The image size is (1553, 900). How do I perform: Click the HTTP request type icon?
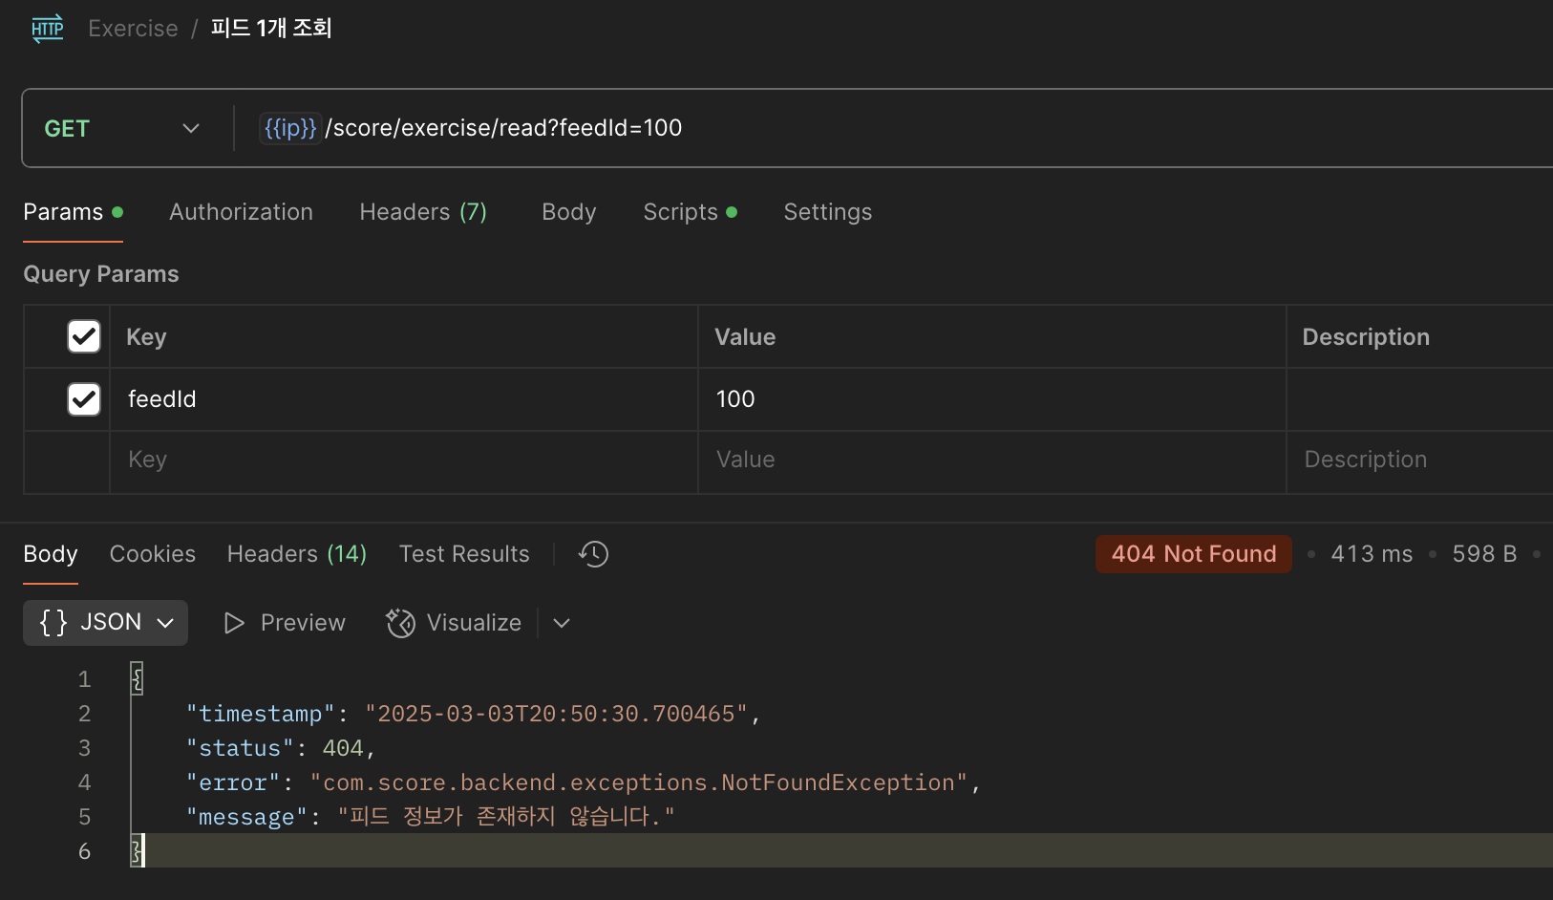[48, 29]
